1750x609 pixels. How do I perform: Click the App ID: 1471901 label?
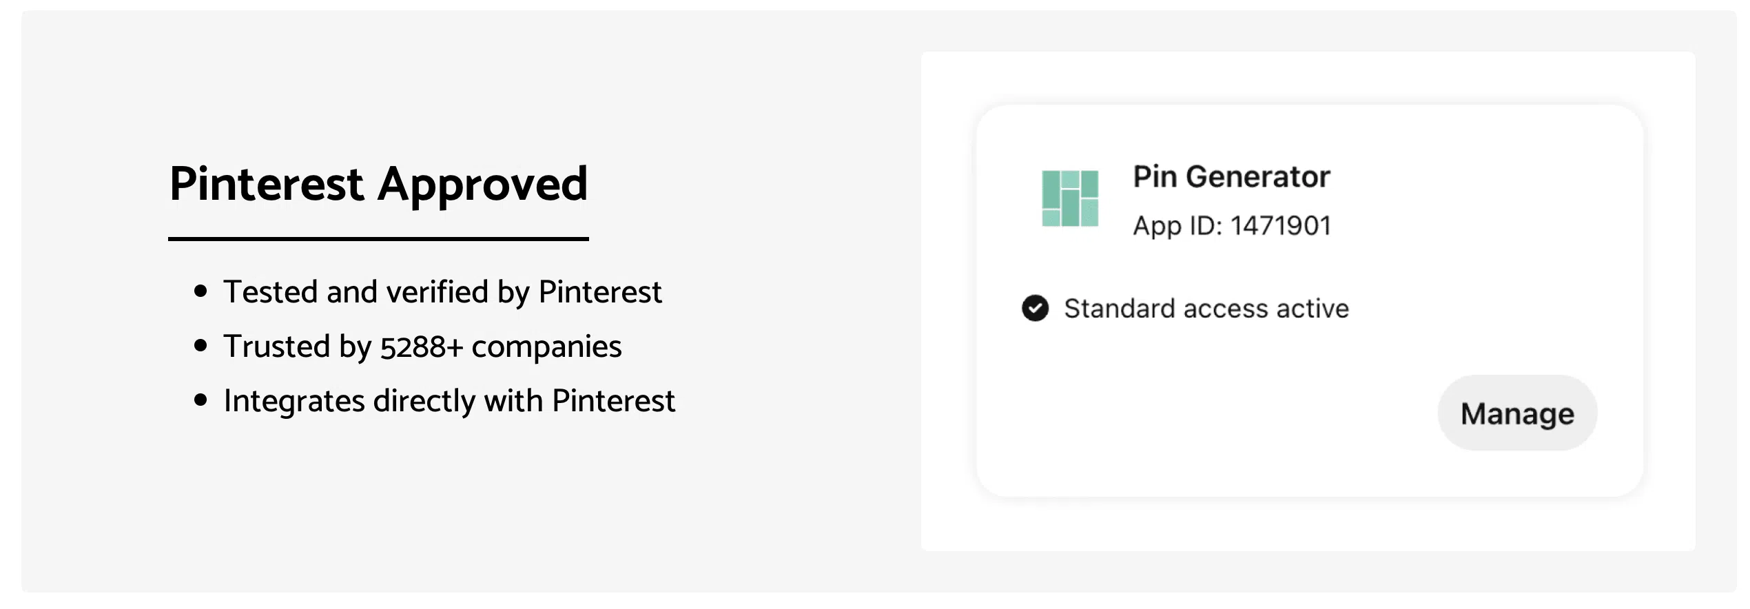[1231, 226]
